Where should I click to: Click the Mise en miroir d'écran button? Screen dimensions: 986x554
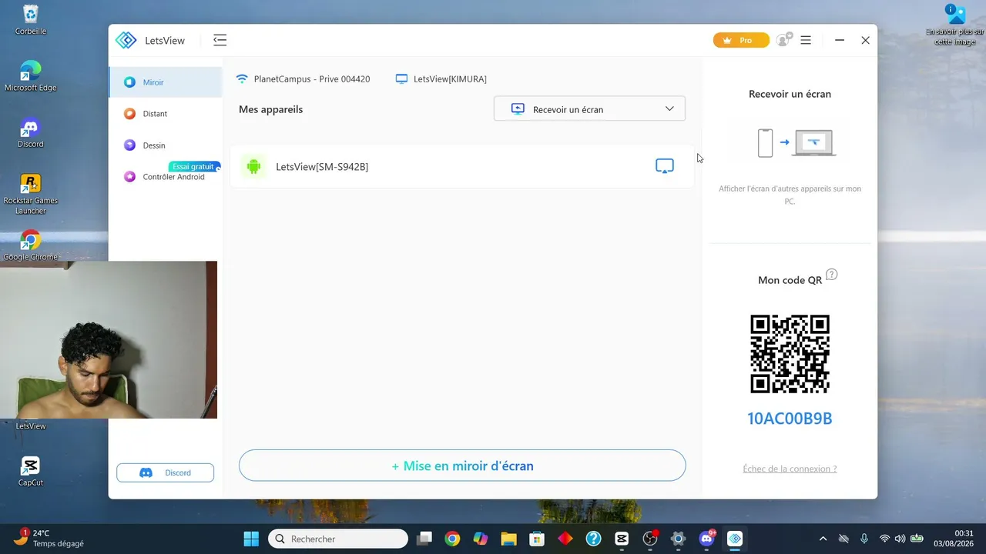click(x=462, y=466)
